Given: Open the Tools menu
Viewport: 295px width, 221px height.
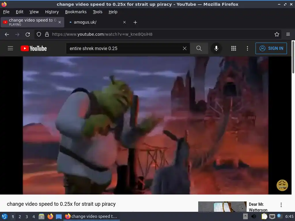Looking at the screenshot, I should (97, 12).
